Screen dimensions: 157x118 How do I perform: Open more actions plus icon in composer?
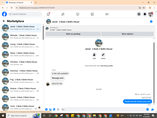coord(46,110)
